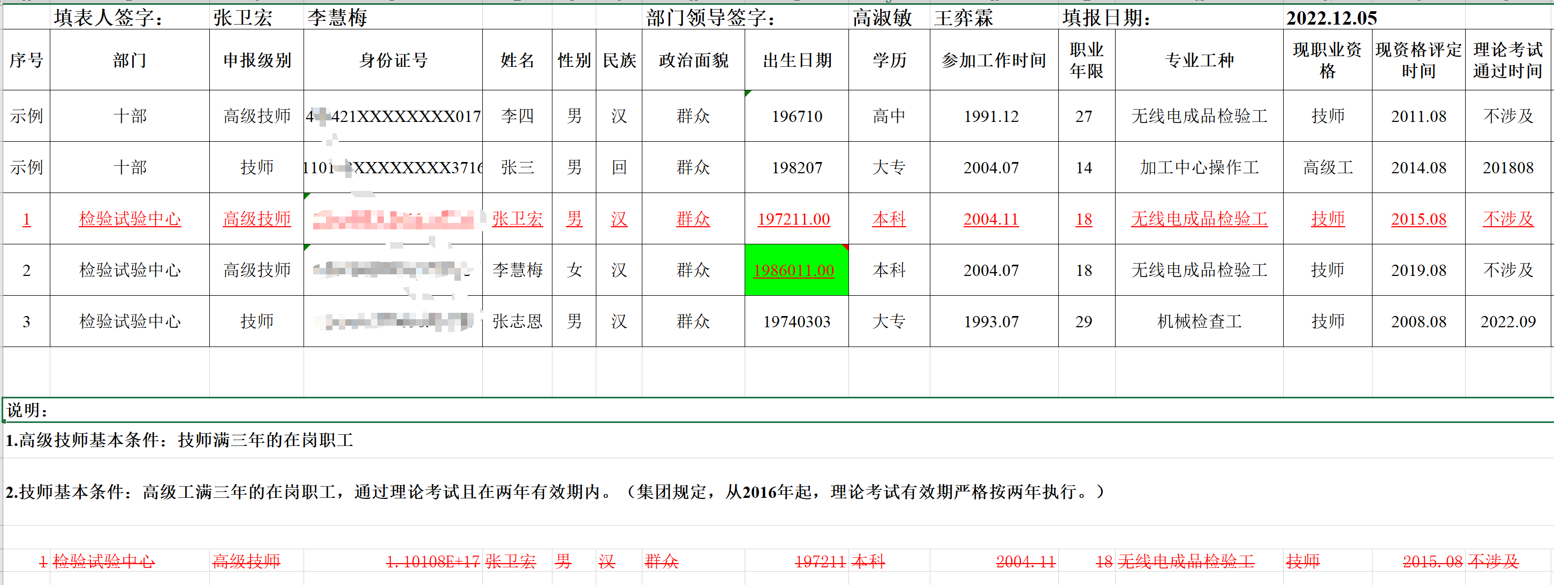This screenshot has width=1554, height=585.
Task: Click the 性别 column header
Action: point(574,60)
